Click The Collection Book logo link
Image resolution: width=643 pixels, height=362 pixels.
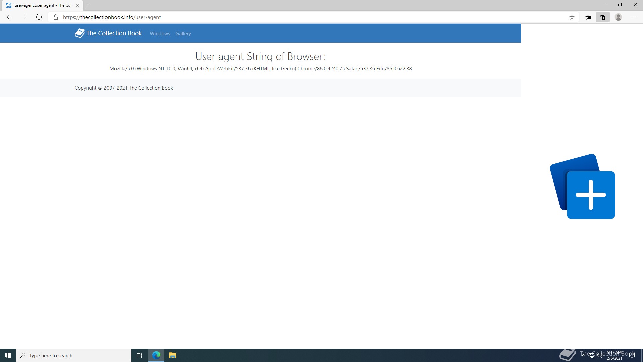pos(108,33)
